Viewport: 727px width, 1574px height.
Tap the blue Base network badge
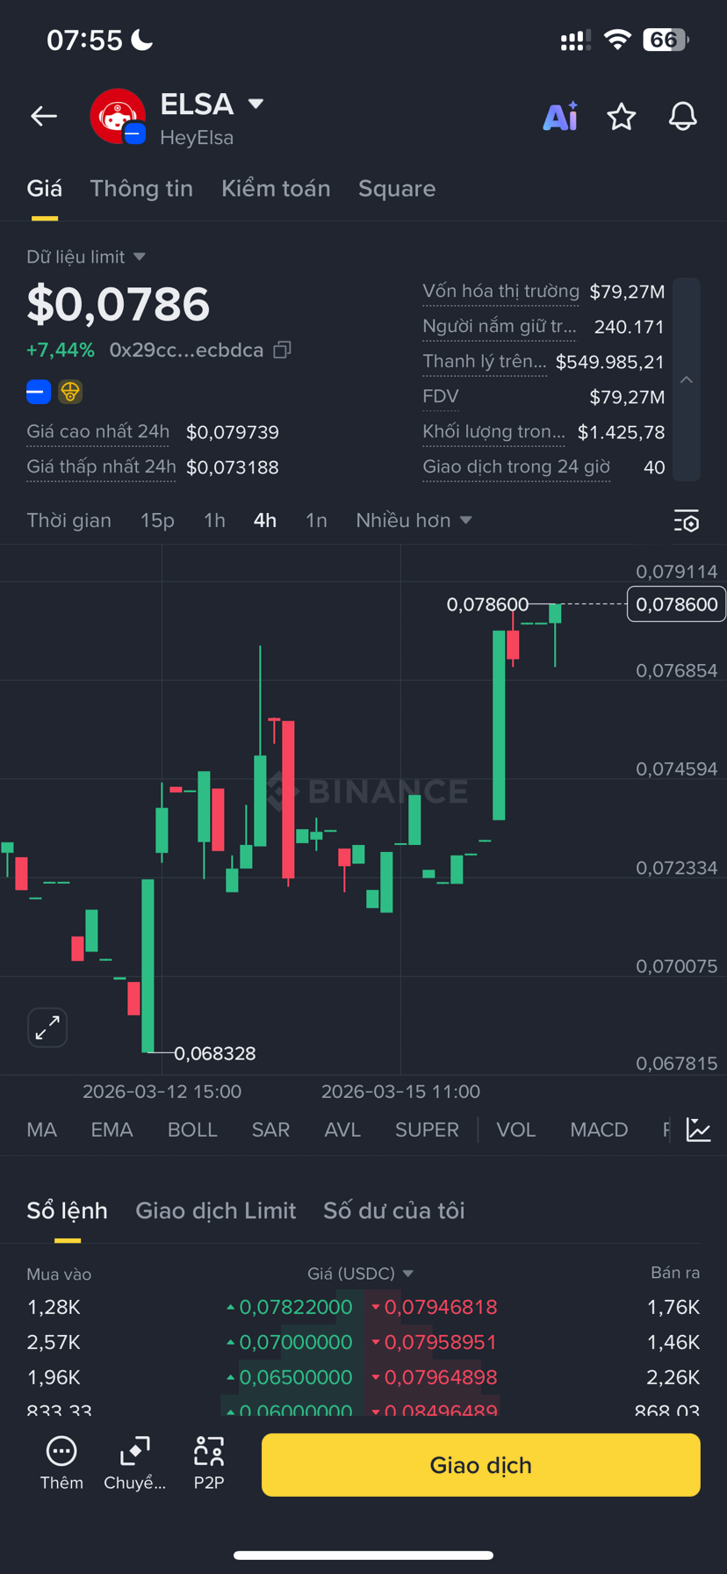tap(39, 392)
